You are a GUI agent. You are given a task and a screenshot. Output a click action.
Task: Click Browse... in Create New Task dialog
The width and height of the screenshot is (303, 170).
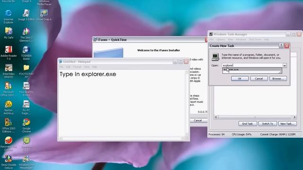click(x=278, y=79)
